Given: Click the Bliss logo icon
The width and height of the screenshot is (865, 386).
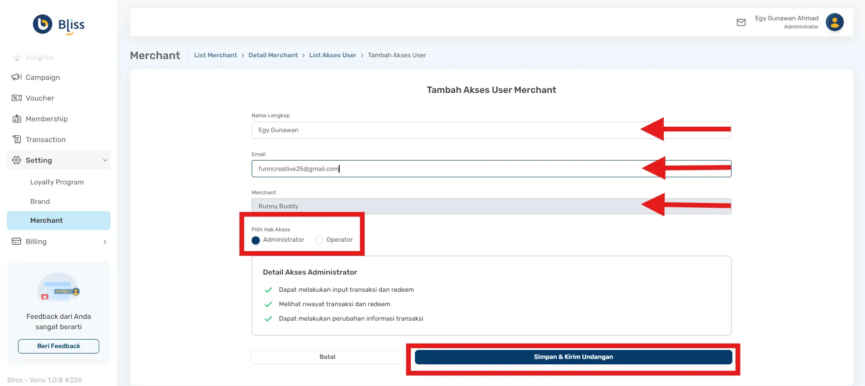Looking at the screenshot, I should click(43, 24).
